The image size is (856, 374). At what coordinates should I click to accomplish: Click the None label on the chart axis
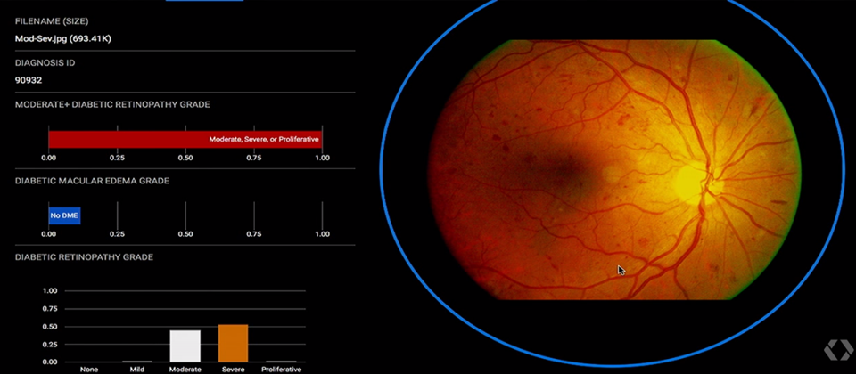pyautogui.click(x=89, y=369)
